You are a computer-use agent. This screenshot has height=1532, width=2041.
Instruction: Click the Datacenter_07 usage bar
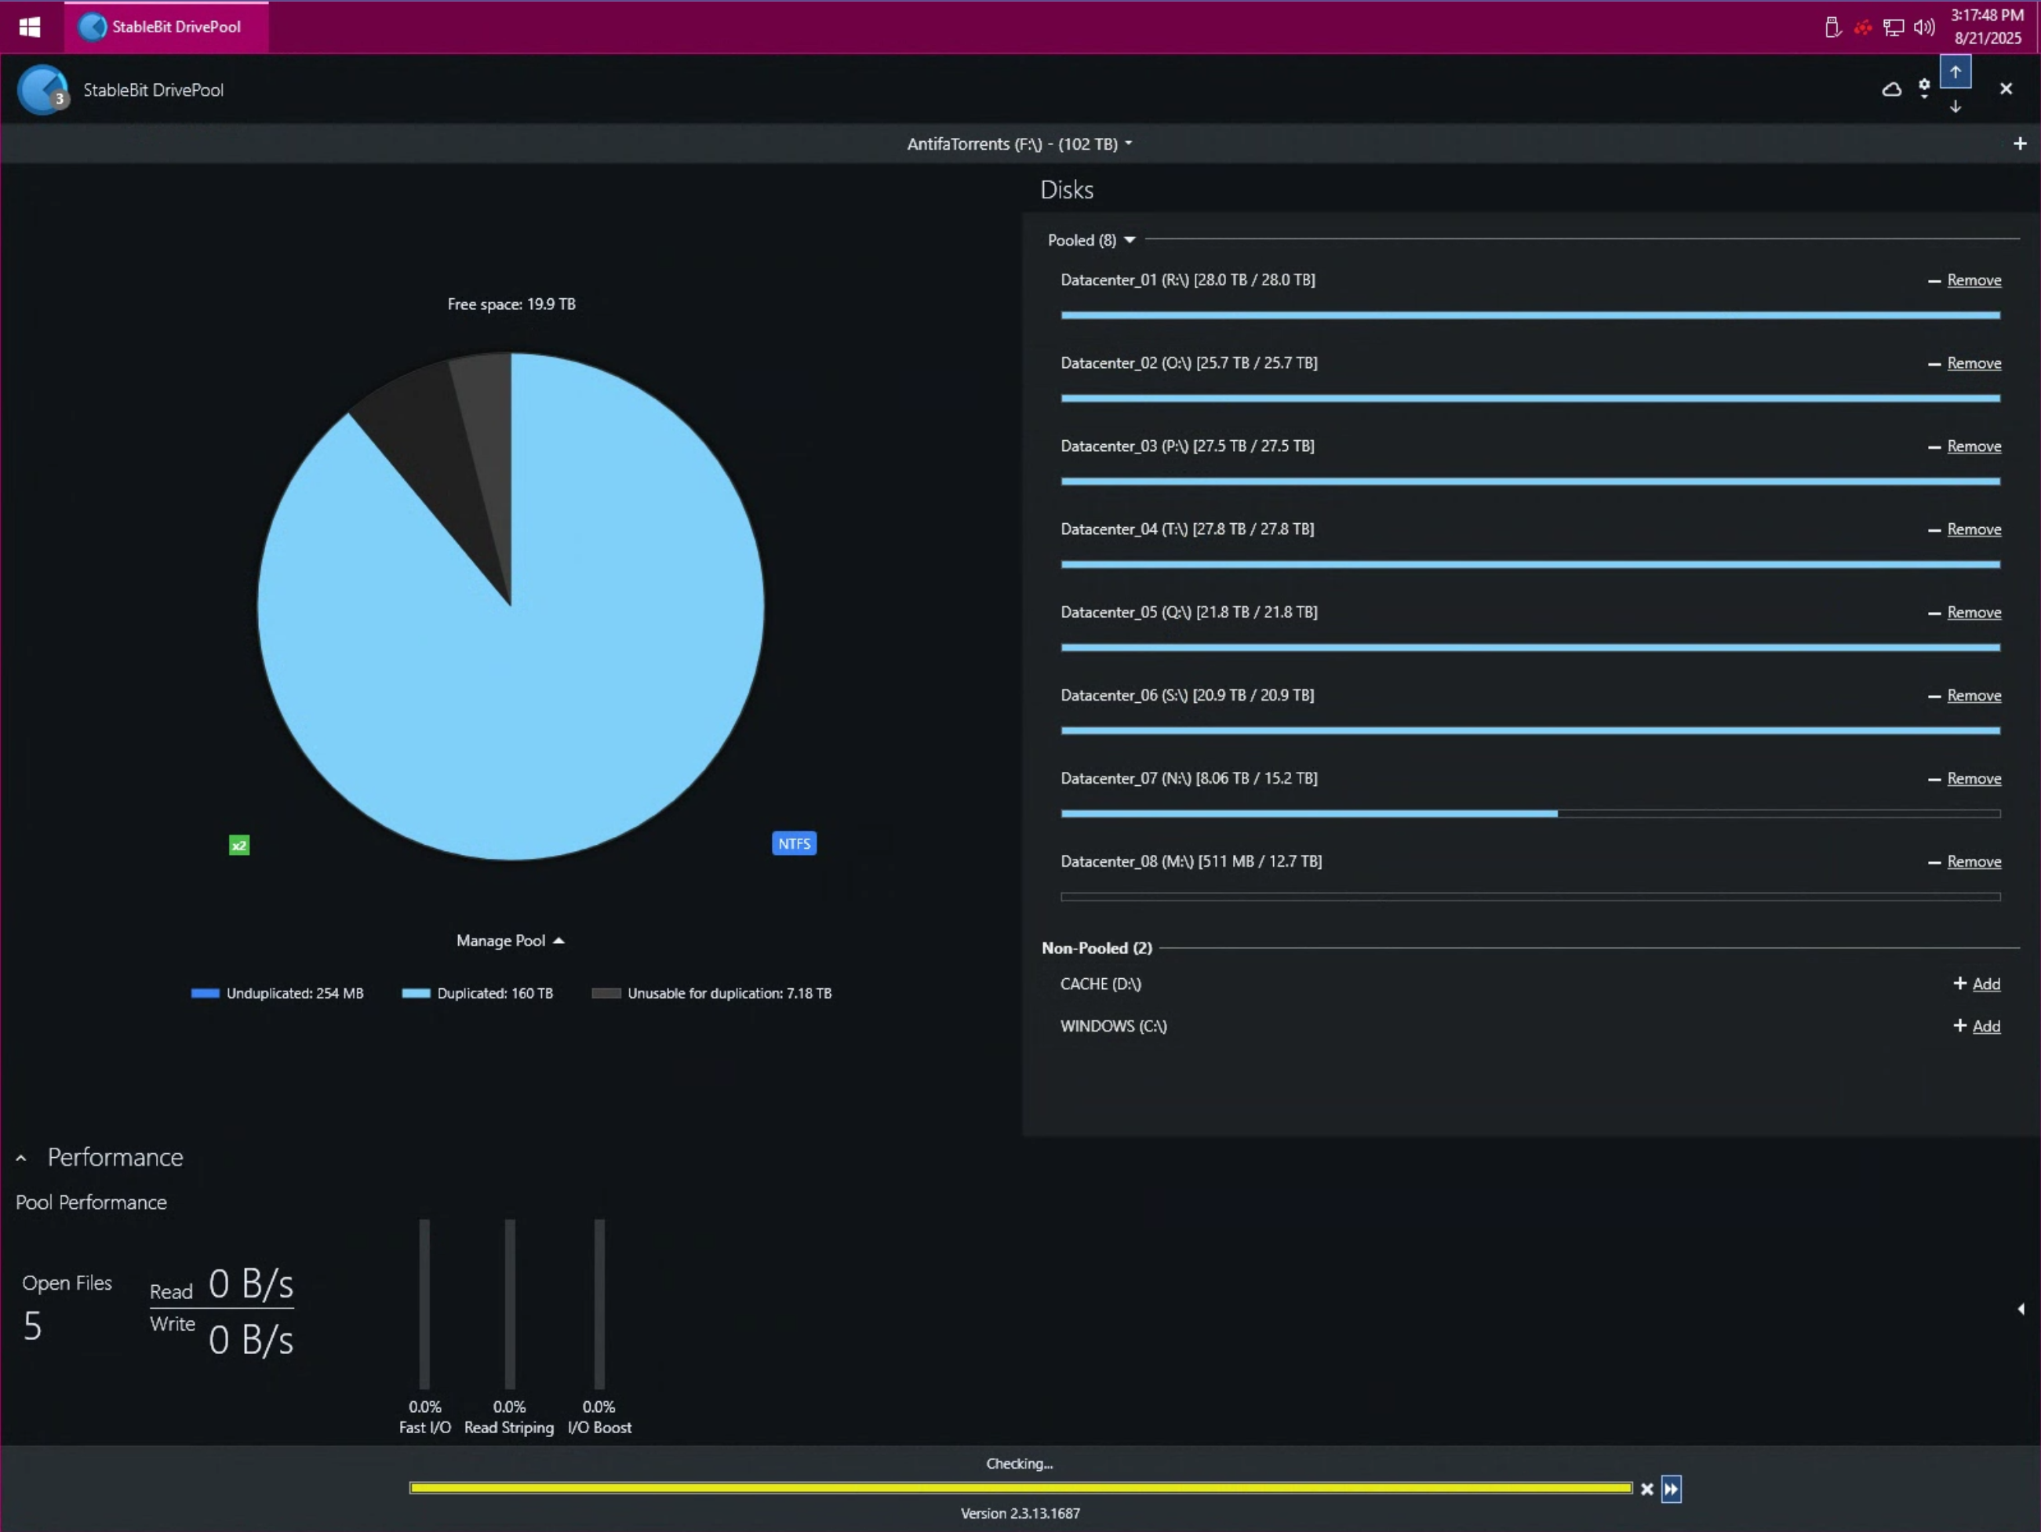coord(1531,814)
